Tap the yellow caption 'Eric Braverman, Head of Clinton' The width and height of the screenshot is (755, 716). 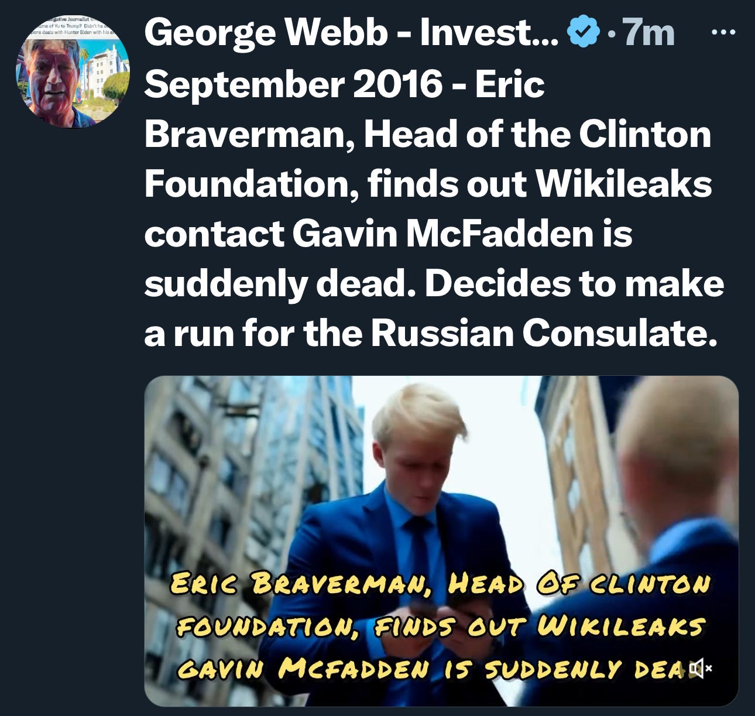pyautogui.click(x=441, y=584)
